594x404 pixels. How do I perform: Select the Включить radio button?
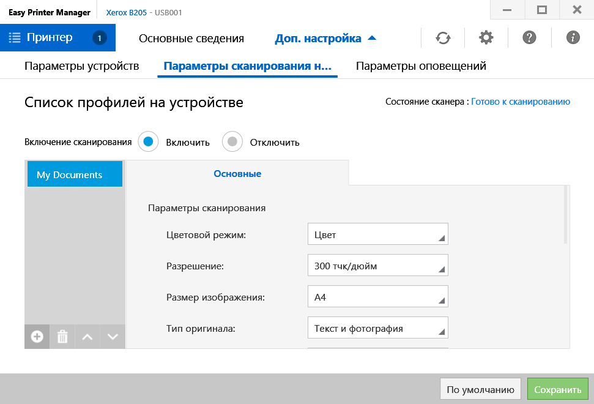[147, 142]
